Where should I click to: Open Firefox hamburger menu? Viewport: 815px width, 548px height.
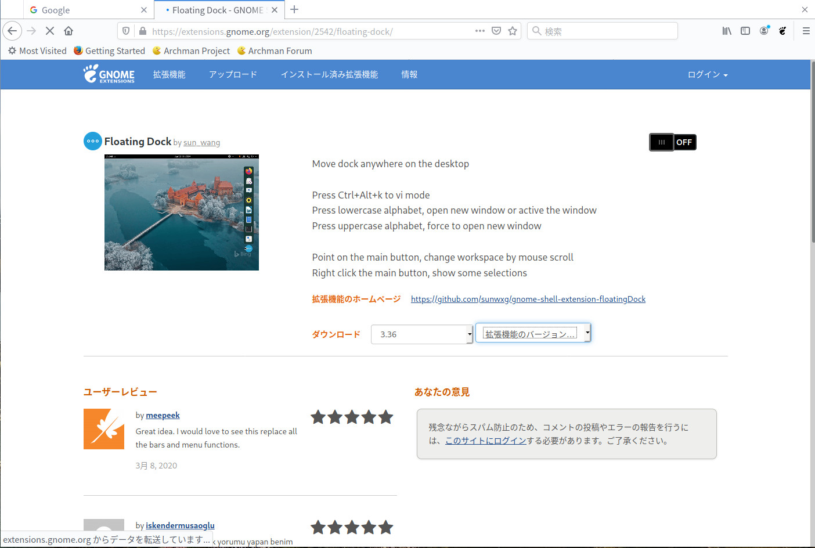(x=806, y=31)
